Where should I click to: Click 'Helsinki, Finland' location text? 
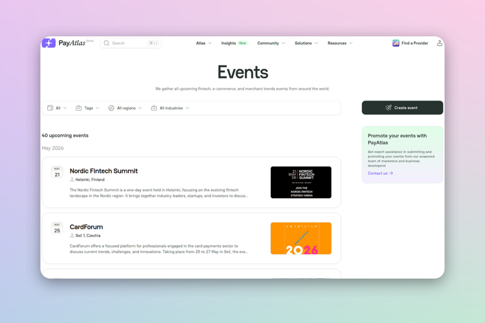(x=90, y=180)
